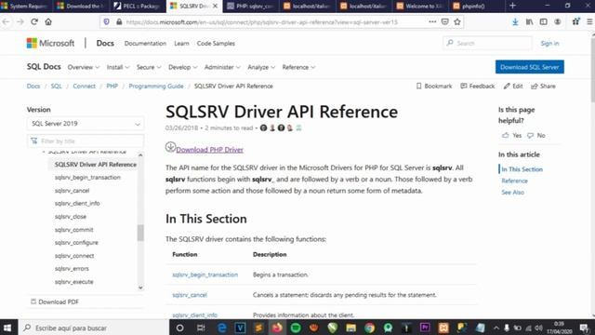This screenshot has height=335, width=595.
Task: Open Google Chrome from the taskbar
Action: pyautogui.click(x=369, y=328)
